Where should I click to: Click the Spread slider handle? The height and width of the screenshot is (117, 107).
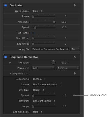coord(33,95)
